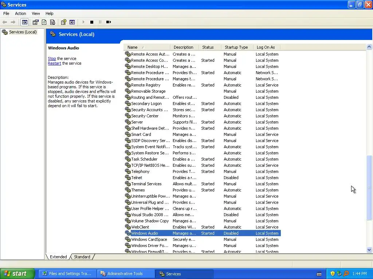
Task: Select the SSDP Discovery Service row
Action: click(x=203, y=141)
